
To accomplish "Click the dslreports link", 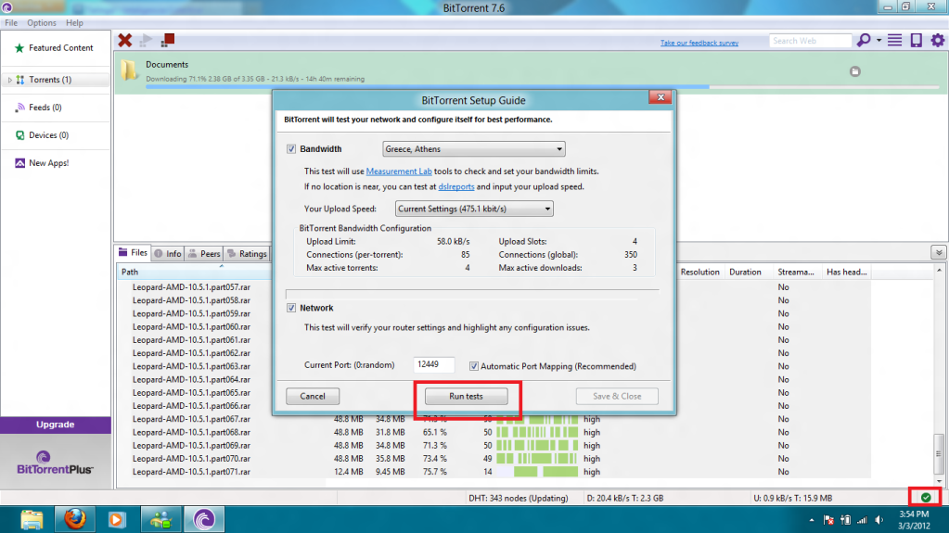I will pyautogui.click(x=456, y=187).
